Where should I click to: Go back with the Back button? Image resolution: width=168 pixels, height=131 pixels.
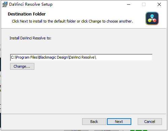[94, 122]
